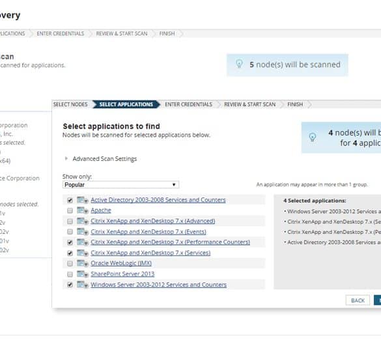381x346 pixels.
Task: Check the SharePoint Server 2013 box
Action: pos(70,274)
